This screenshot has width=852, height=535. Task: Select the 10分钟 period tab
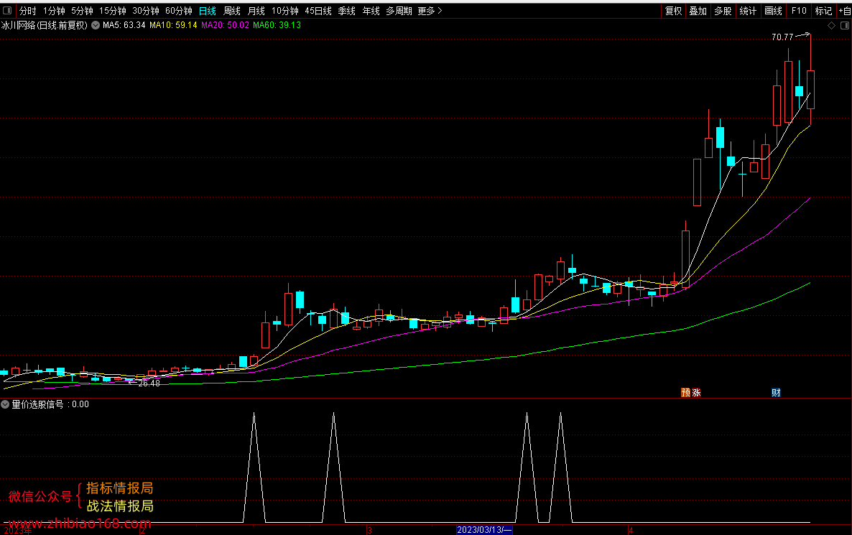click(x=285, y=11)
